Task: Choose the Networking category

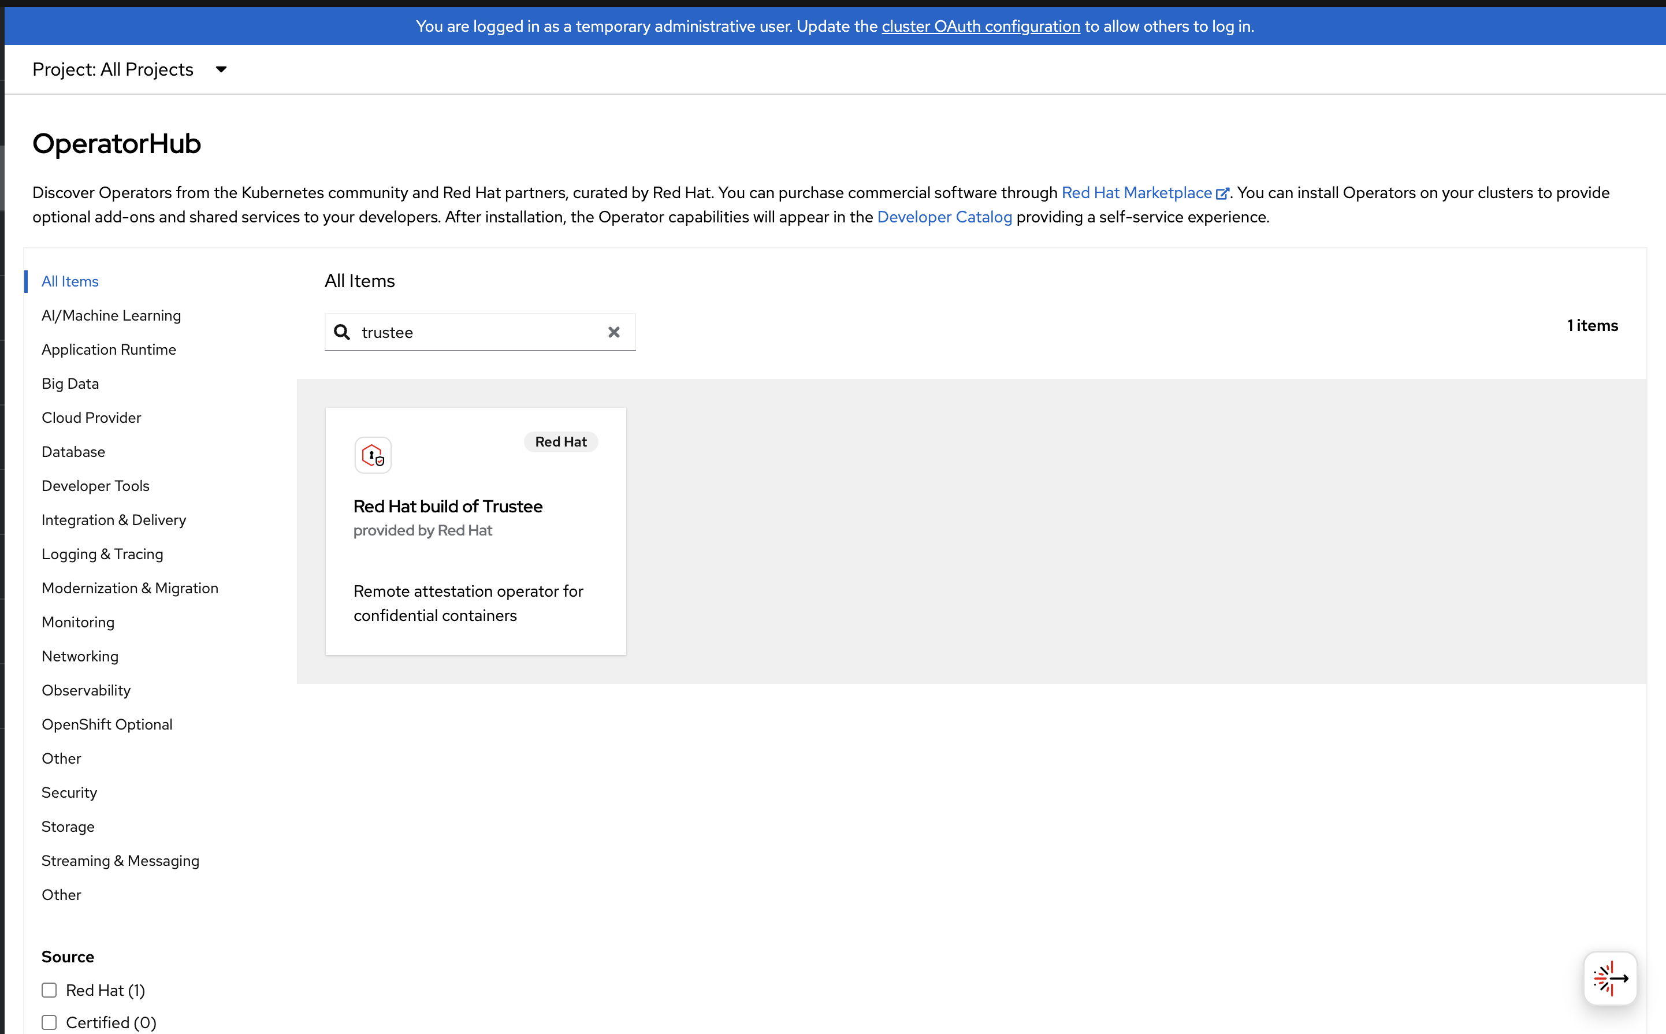Action: pos(79,657)
